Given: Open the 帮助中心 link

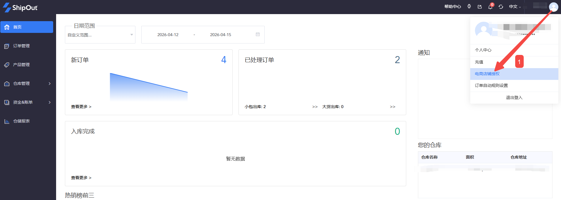Looking at the screenshot, I should click(x=452, y=7).
